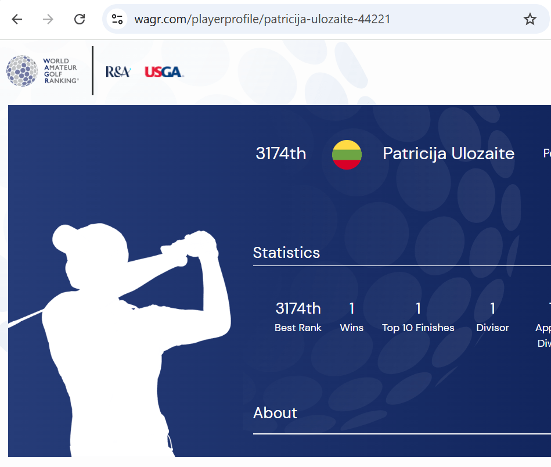
Task: Visit the USGA logo link
Action: tap(164, 72)
